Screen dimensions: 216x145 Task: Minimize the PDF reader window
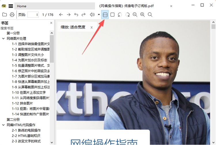point(193,5)
